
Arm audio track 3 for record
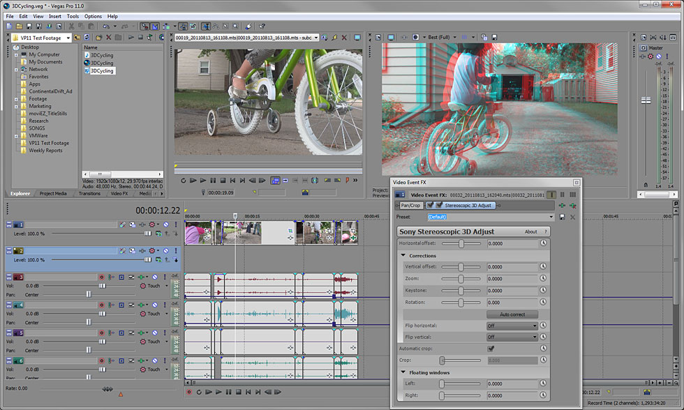click(102, 277)
